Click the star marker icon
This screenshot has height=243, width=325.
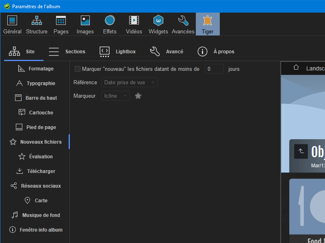pos(138,96)
